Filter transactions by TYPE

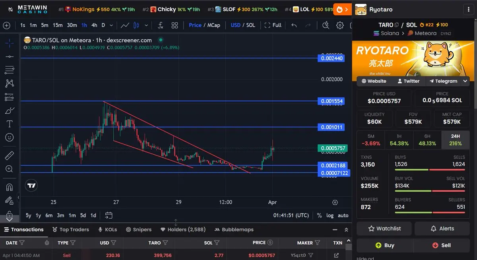(73, 243)
